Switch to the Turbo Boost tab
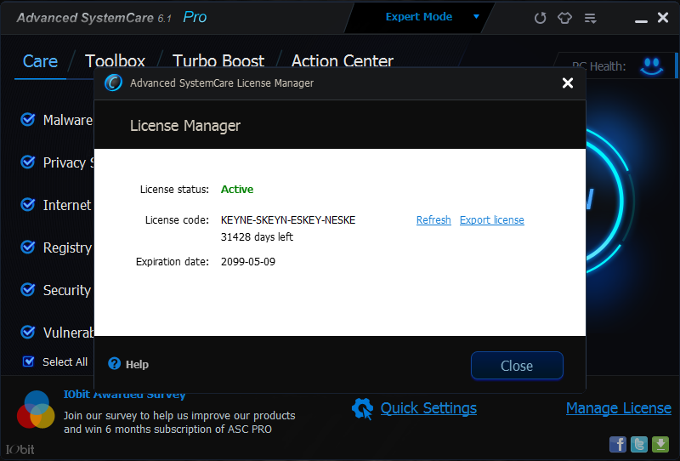 click(218, 60)
